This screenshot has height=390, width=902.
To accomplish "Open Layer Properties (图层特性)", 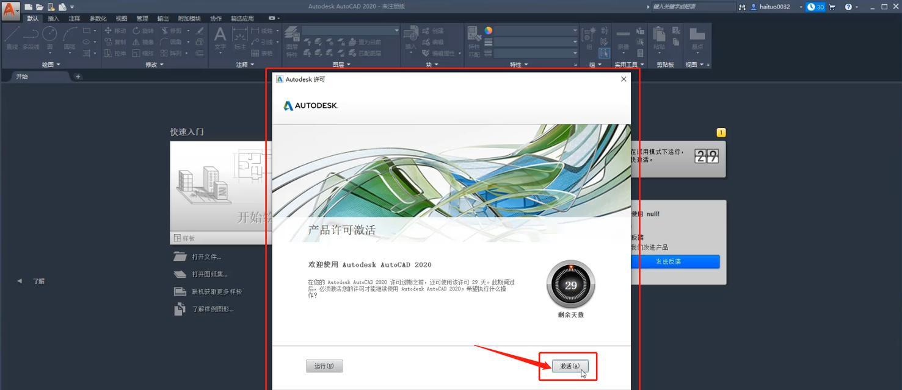I will (292, 41).
